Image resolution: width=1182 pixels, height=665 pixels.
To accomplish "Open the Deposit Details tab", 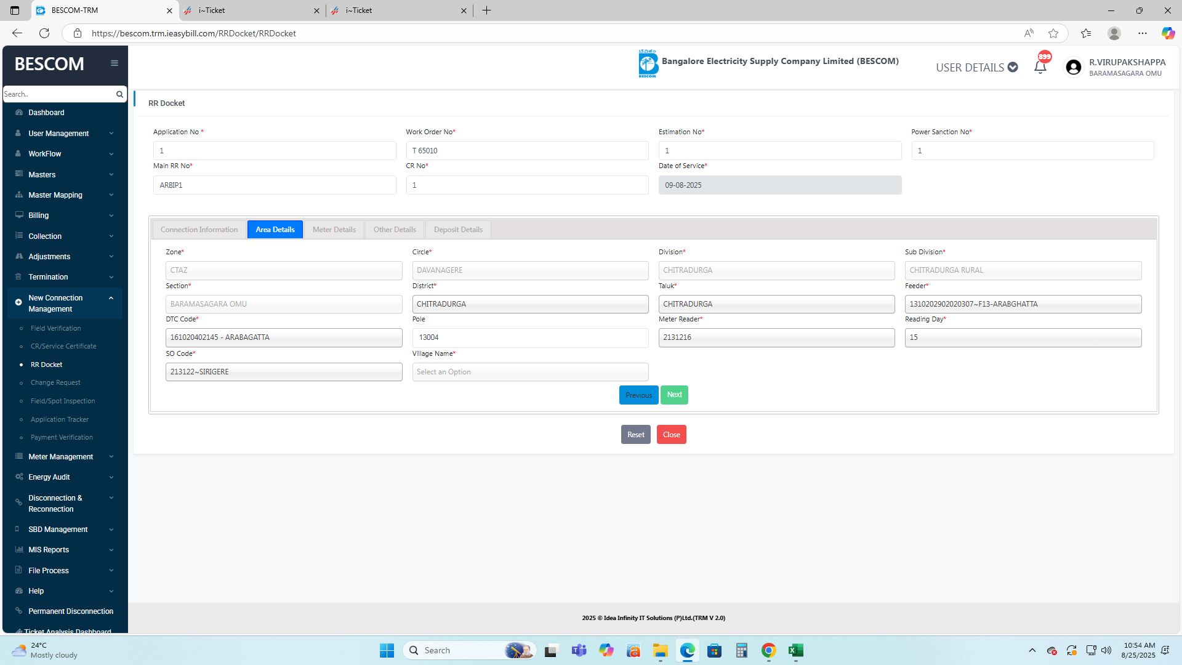I will 458,230.
